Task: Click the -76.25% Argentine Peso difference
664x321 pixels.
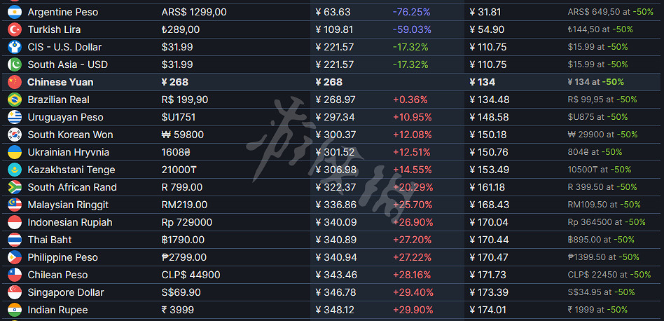Action: point(411,12)
